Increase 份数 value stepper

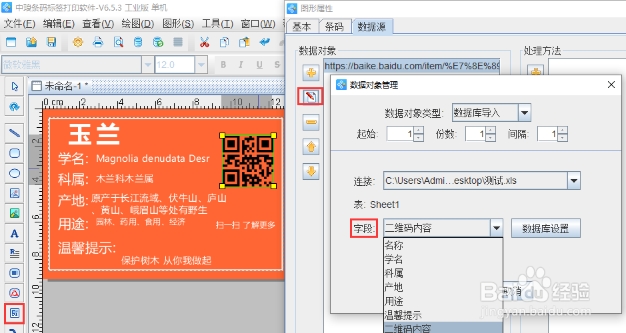click(491, 130)
